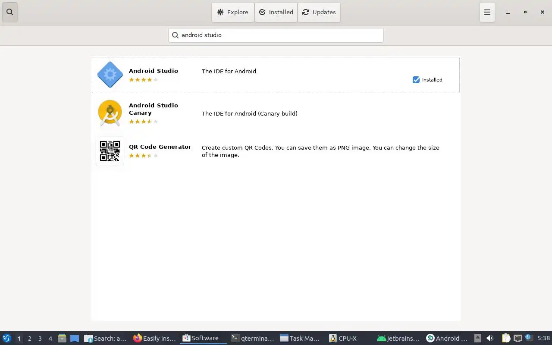This screenshot has height=345, width=552.
Task: Click the Android Studio Canary yellow icon
Action: coord(110,113)
